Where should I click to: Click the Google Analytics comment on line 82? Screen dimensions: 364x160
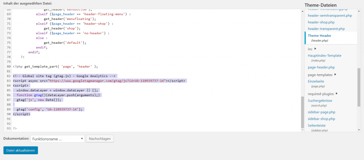pyautogui.click(x=64, y=76)
